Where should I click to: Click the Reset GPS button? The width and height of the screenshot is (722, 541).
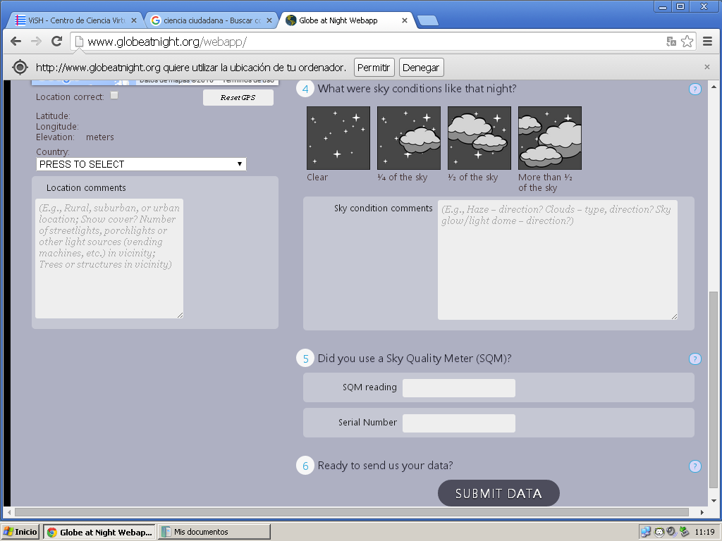238,98
